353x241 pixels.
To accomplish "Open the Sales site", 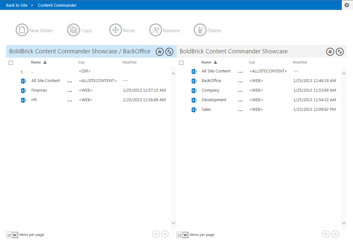I will (x=206, y=109).
